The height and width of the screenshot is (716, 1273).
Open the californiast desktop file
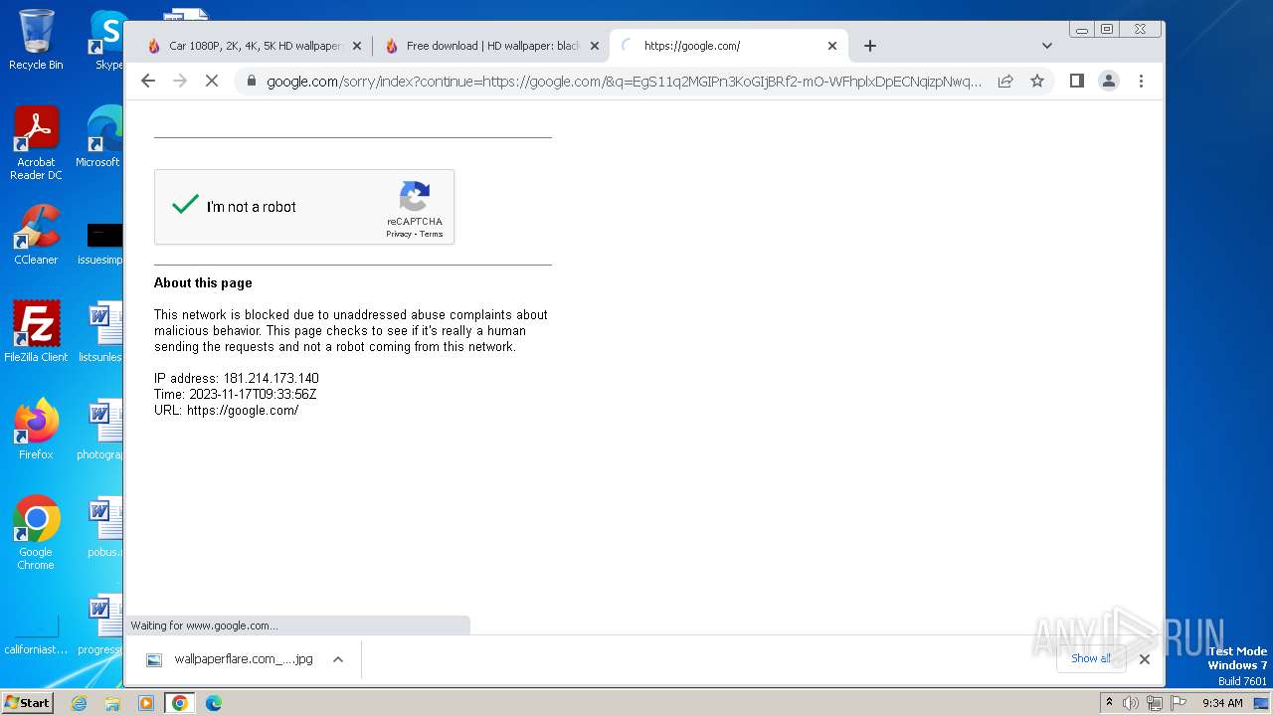tap(36, 634)
